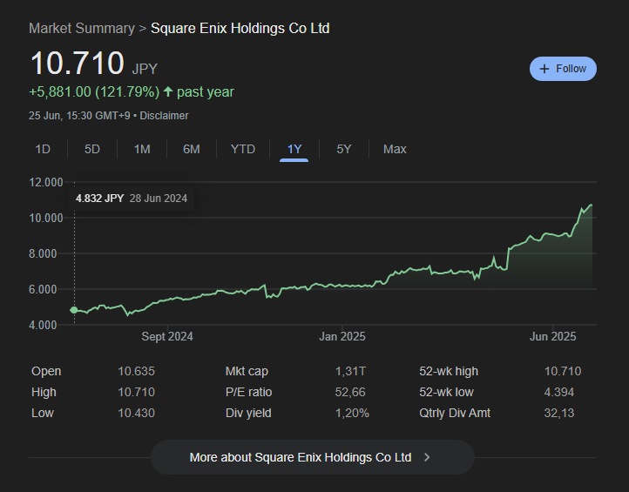Click the Sept 2024 axis label
The width and height of the screenshot is (629, 492).
pos(167,336)
